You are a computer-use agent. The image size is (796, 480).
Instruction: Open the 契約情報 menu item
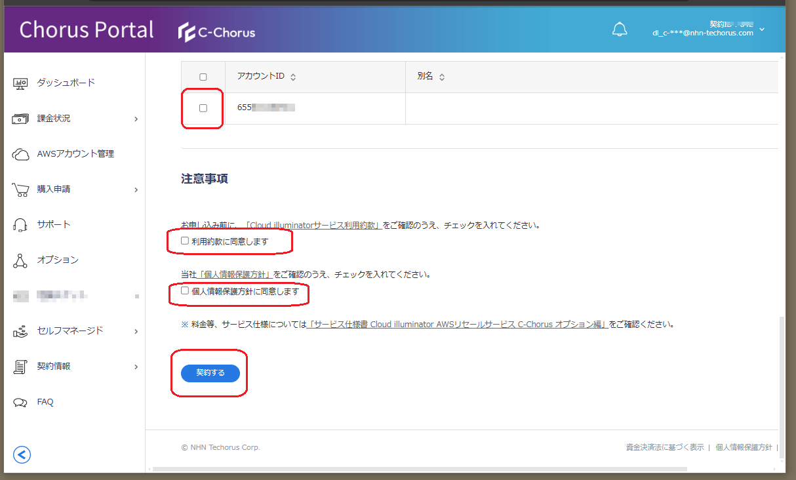point(54,367)
